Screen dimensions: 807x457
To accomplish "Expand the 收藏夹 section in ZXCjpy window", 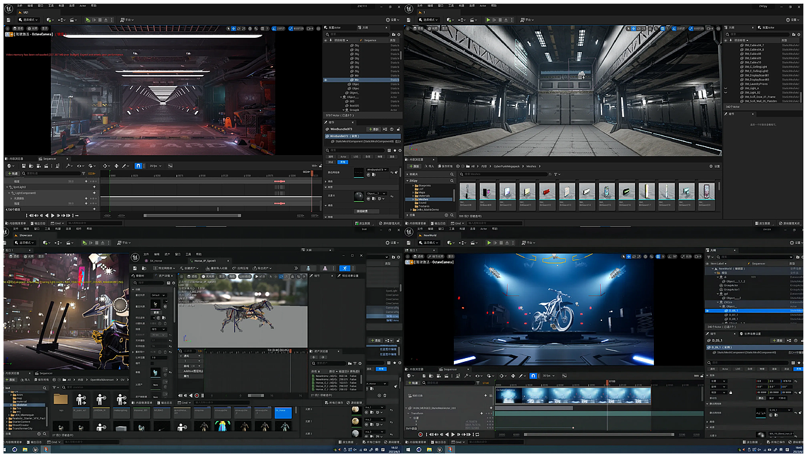I will [407, 174].
